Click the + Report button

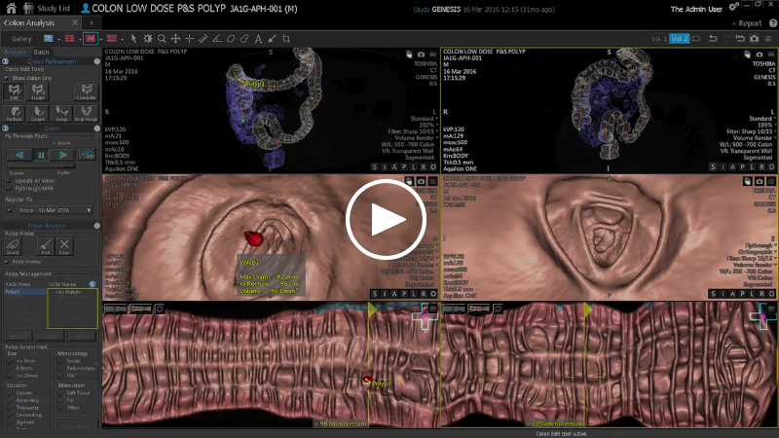[747, 22]
